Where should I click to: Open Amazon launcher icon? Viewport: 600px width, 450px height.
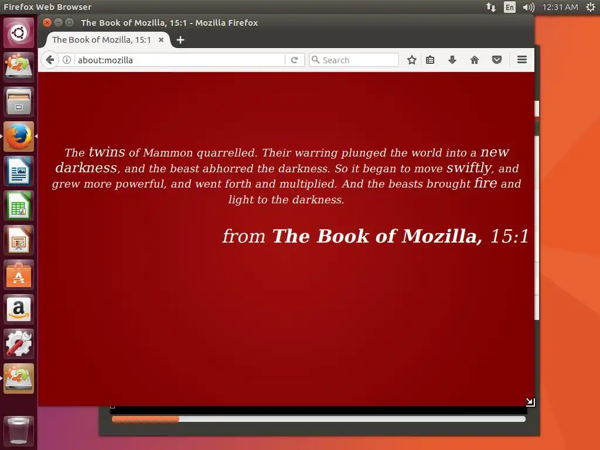click(19, 309)
